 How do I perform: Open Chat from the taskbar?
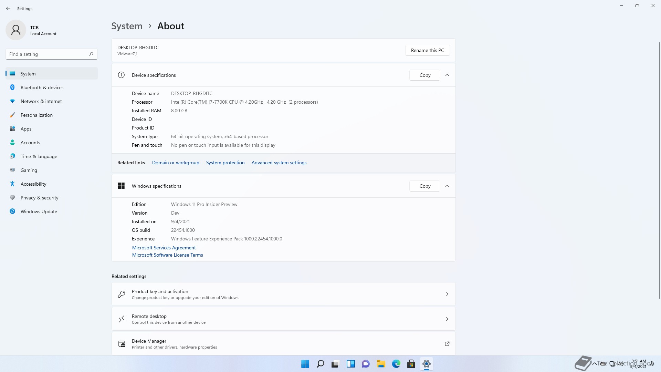pos(366,364)
